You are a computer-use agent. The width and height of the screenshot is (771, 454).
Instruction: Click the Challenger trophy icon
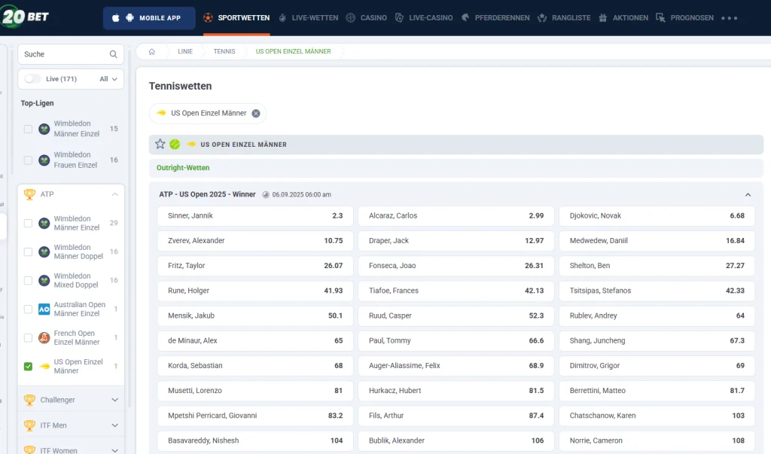point(29,400)
